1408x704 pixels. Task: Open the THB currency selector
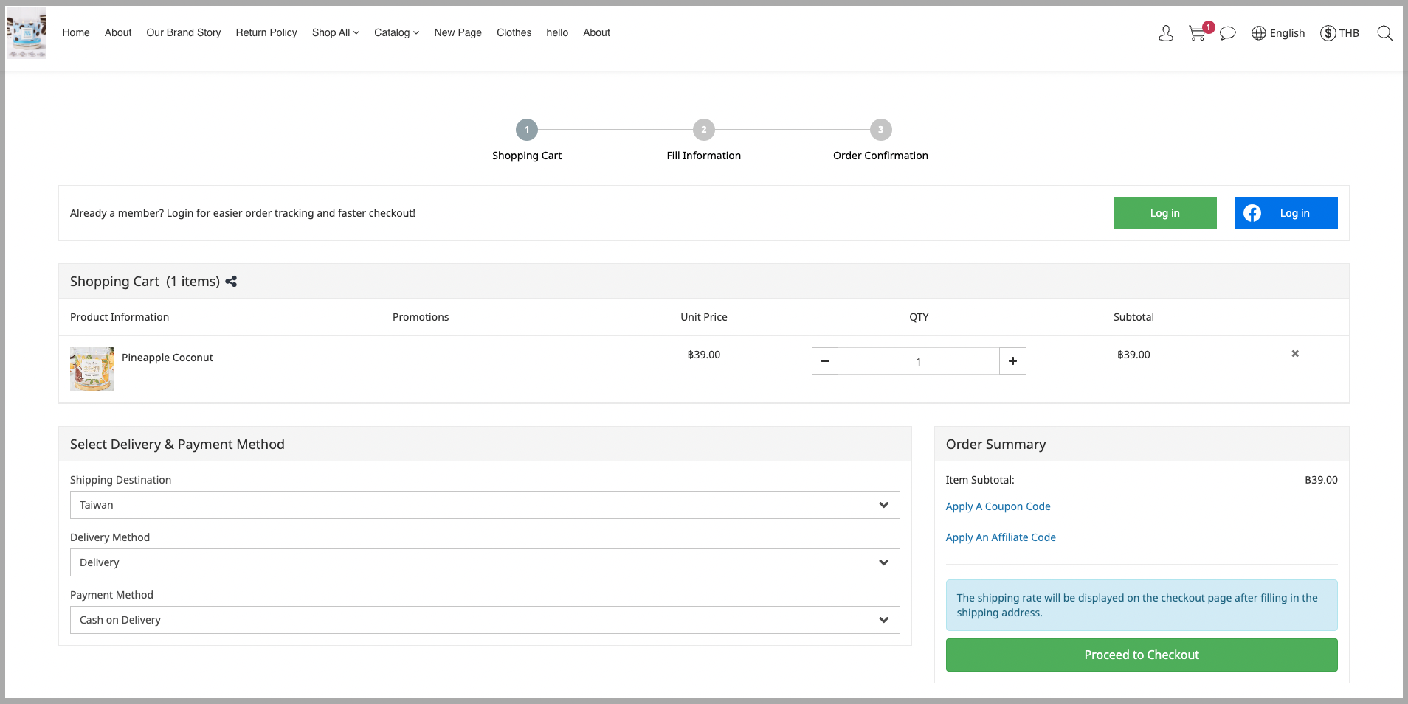tap(1339, 33)
